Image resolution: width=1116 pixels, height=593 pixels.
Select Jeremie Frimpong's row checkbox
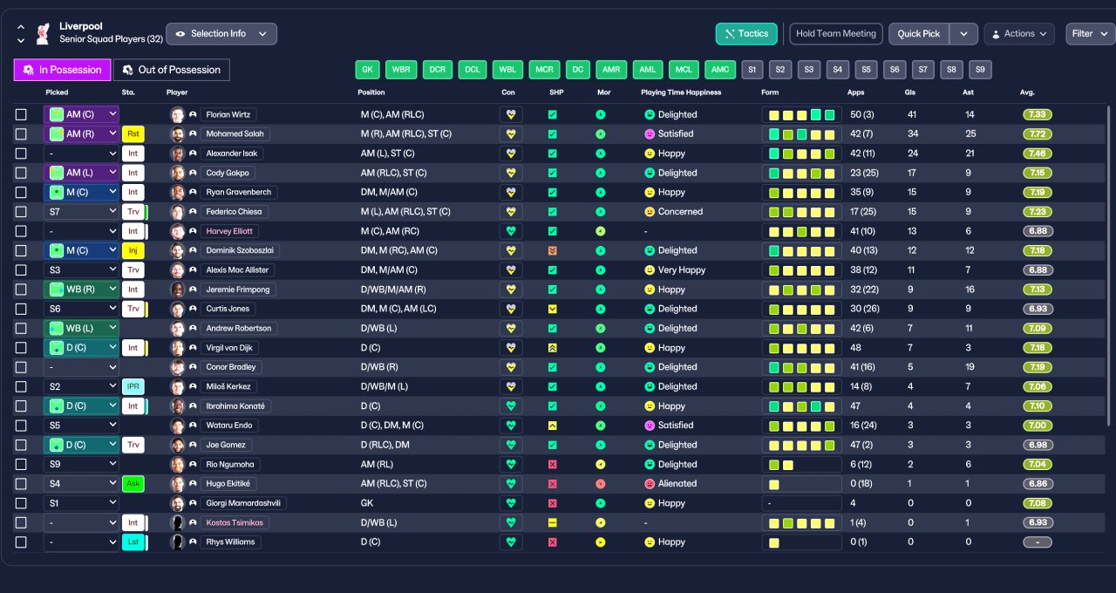[21, 290]
